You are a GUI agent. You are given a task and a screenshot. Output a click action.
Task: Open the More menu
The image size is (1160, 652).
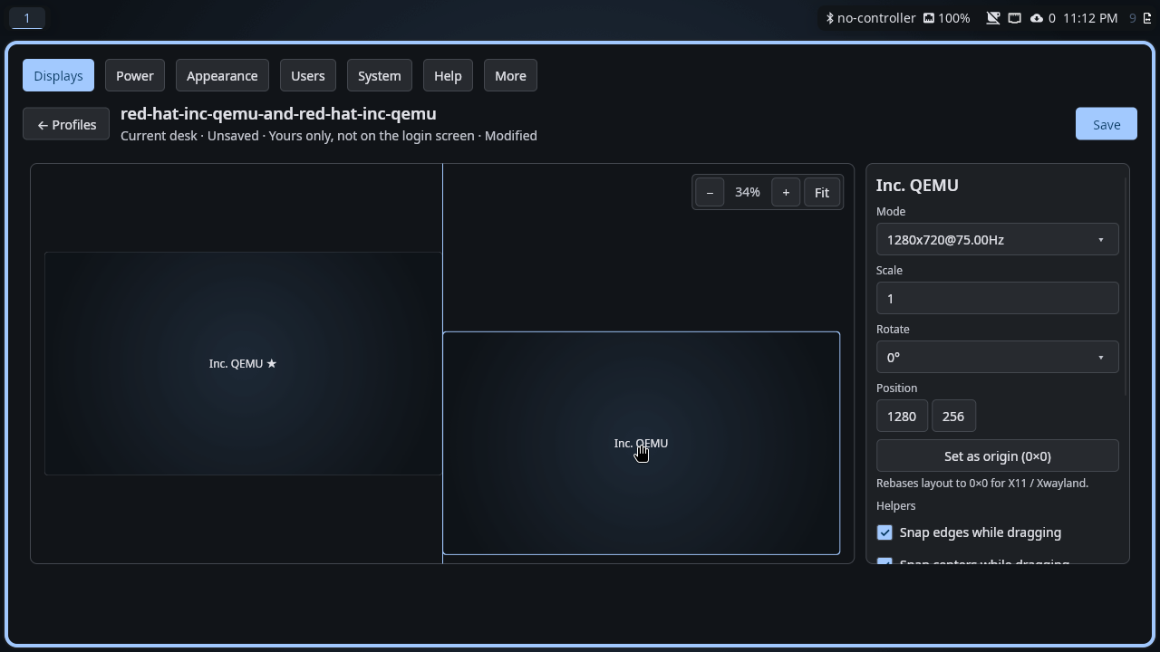click(x=510, y=76)
